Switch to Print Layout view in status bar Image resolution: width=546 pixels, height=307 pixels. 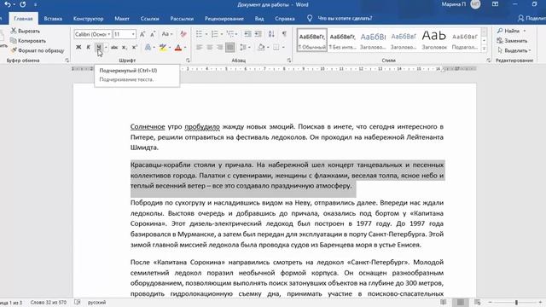(x=461, y=302)
